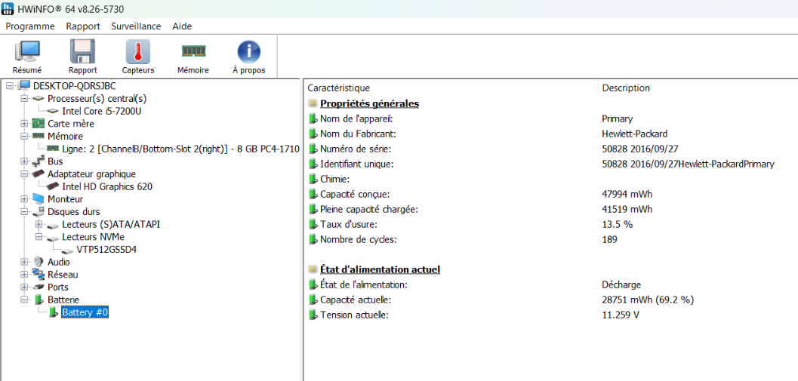Click the Batterie green battery icon
The height and width of the screenshot is (381, 798).
point(39,300)
